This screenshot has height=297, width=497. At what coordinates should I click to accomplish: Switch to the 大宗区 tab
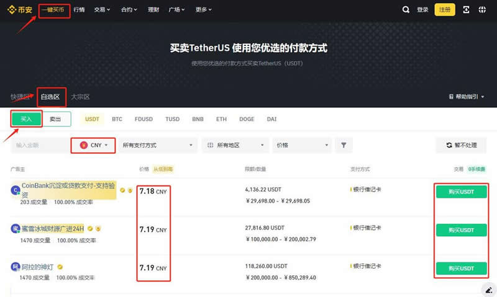point(80,97)
